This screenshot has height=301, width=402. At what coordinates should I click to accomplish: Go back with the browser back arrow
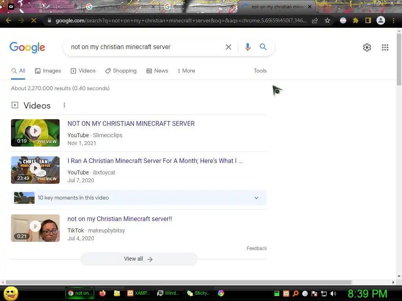point(9,20)
